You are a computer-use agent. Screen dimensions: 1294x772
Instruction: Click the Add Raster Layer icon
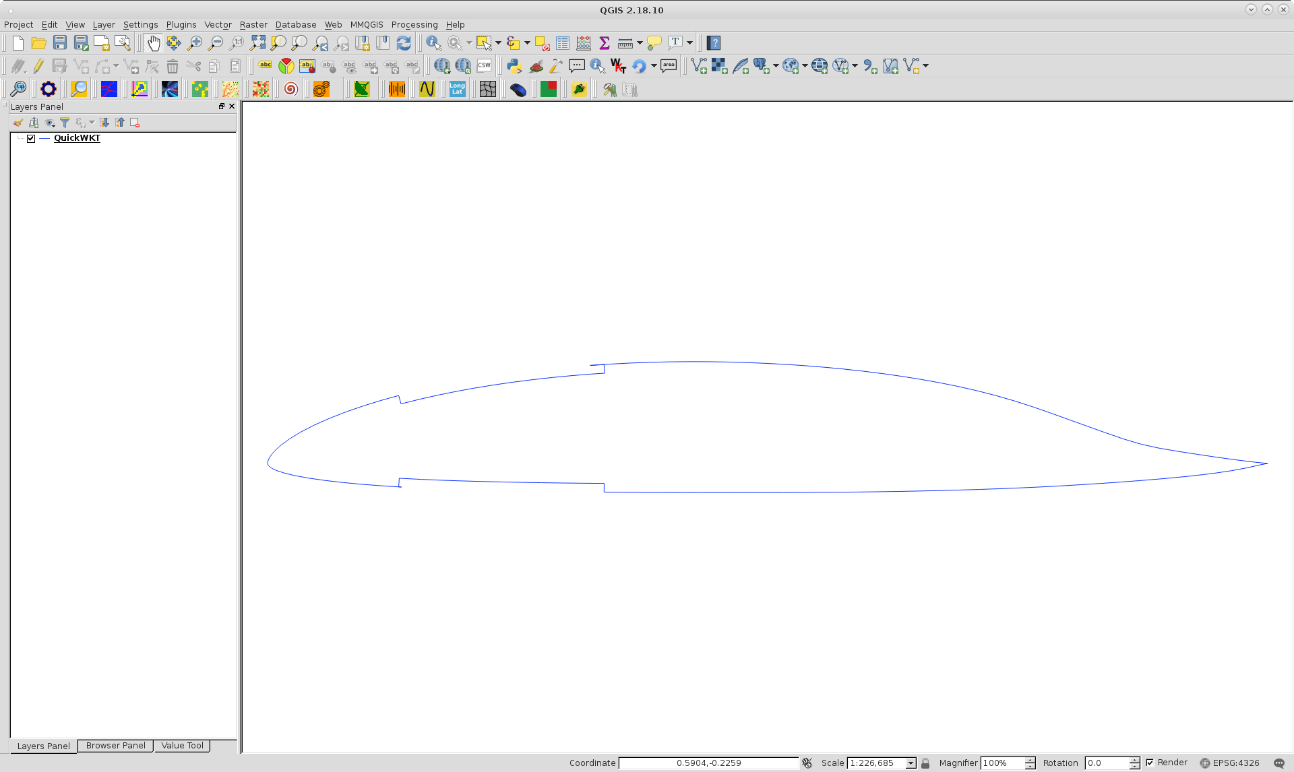(x=720, y=66)
